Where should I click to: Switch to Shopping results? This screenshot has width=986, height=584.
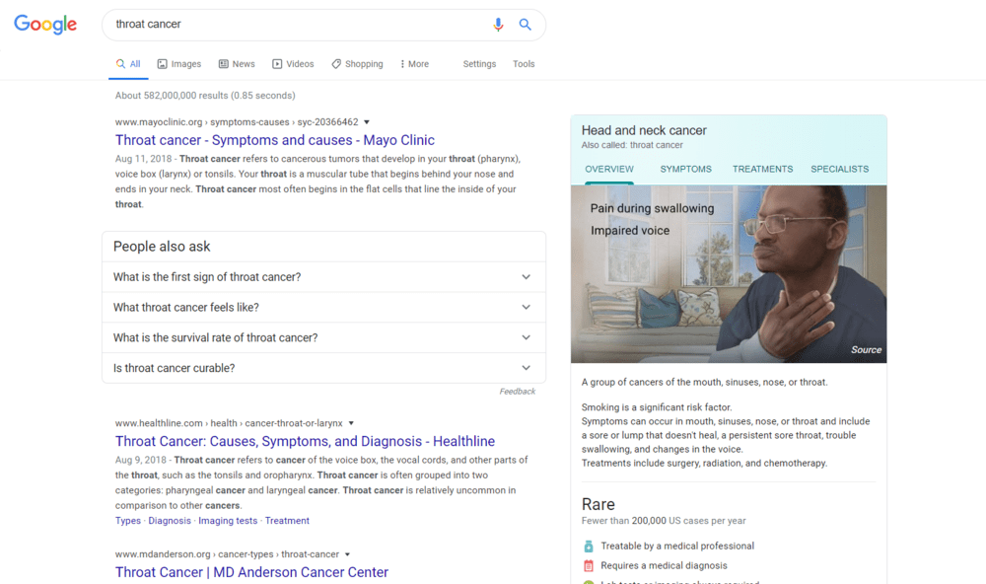[357, 64]
